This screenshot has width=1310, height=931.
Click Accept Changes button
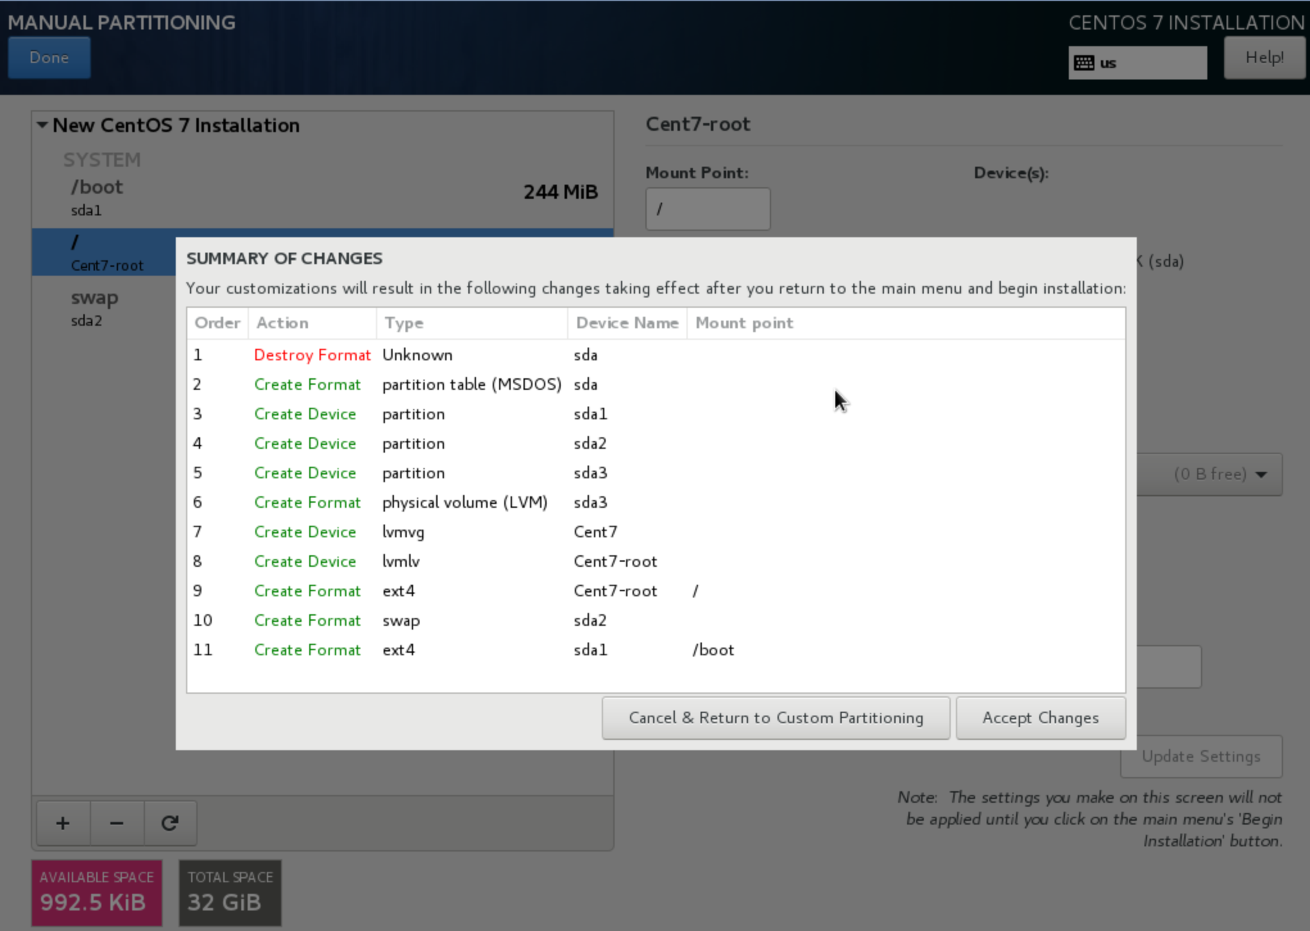point(1042,717)
